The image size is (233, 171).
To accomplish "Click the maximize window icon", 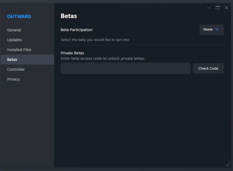I will (218, 8).
